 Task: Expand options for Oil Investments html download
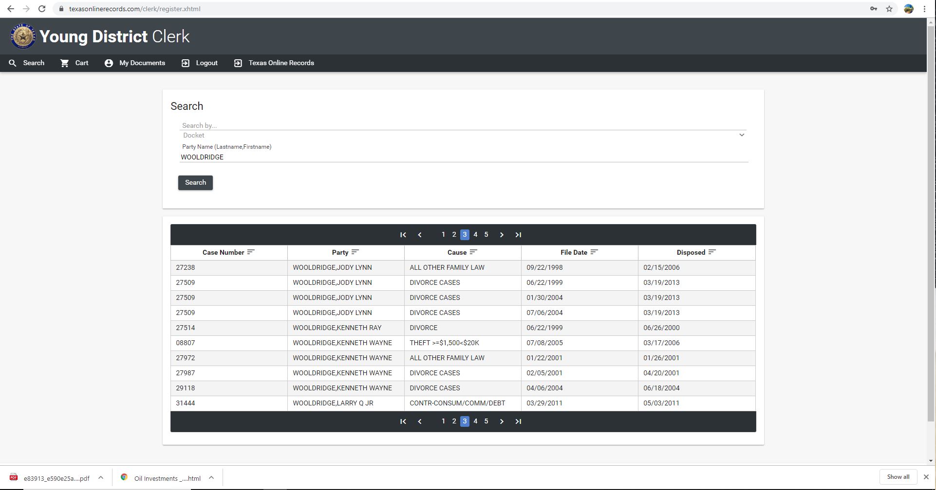(211, 477)
